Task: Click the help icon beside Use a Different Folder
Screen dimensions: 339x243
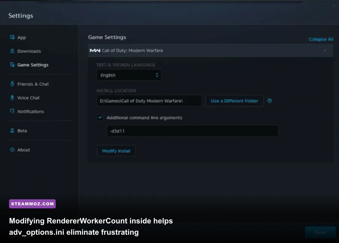Action: 269,101
